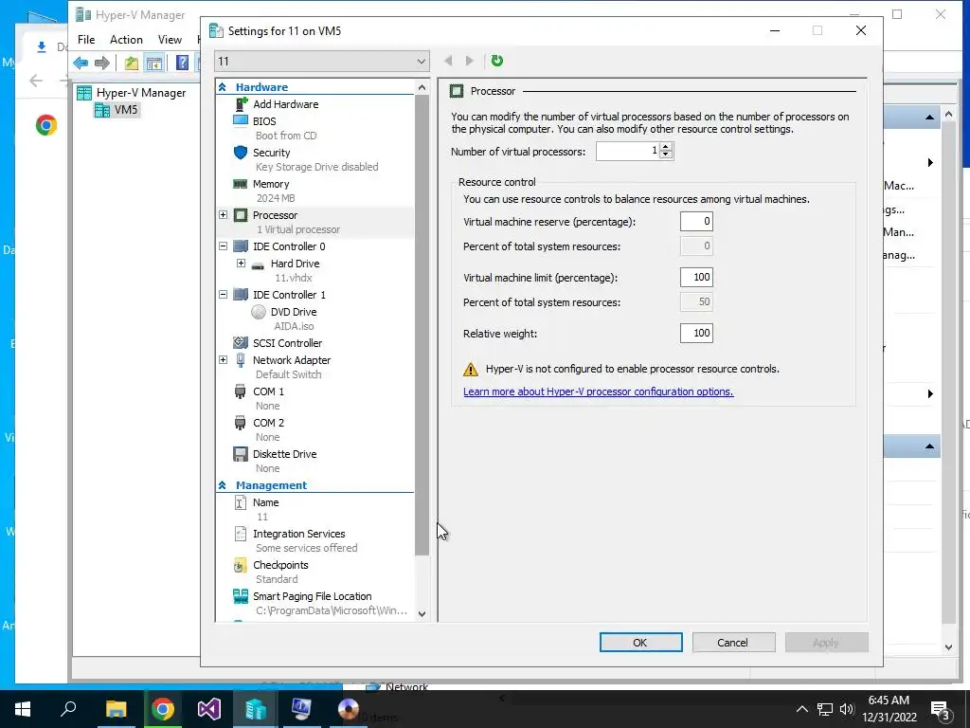This screenshot has width=970, height=728.
Task: Select the Processor item in tree
Action: pyautogui.click(x=275, y=215)
